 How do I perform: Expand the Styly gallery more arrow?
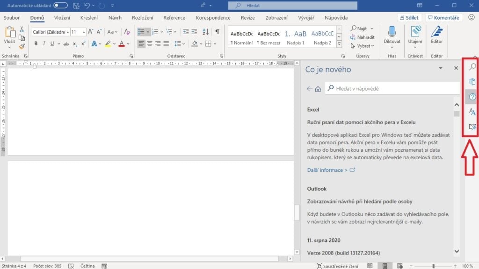pos(339,44)
